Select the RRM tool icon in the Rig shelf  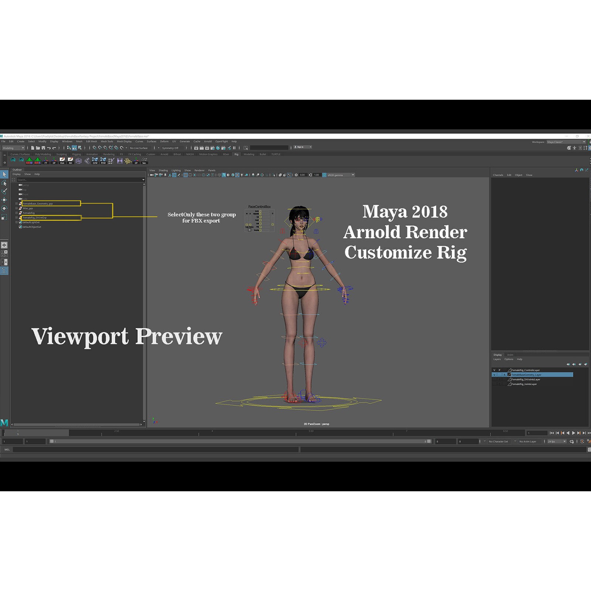click(x=29, y=162)
